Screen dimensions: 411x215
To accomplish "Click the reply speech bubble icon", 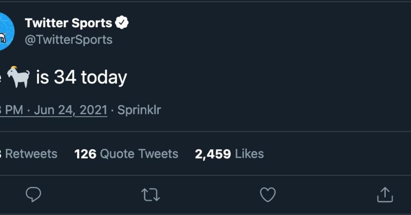I will click(33, 195).
